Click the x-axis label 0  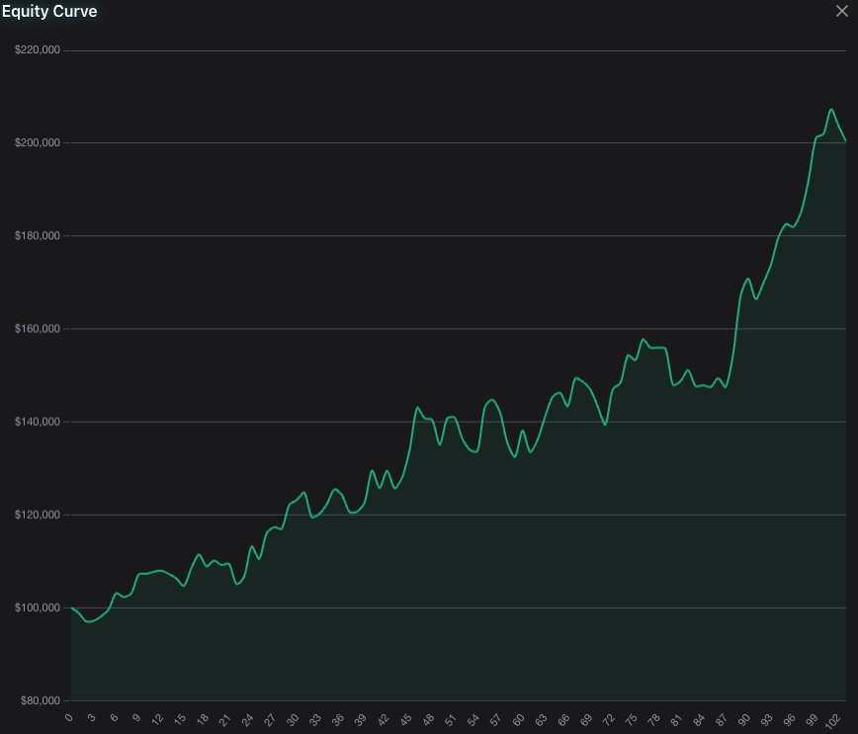68,719
